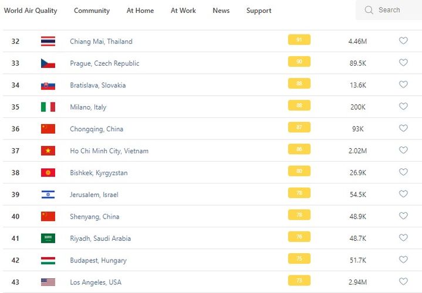The image size is (422, 293).
Task: Open the Bratislava, Slovakia city link
Action: pyautogui.click(x=97, y=85)
